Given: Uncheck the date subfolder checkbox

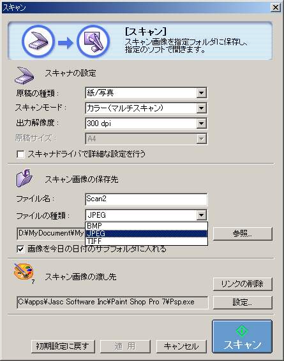Looking at the screenshot, I should click(20, 249).
